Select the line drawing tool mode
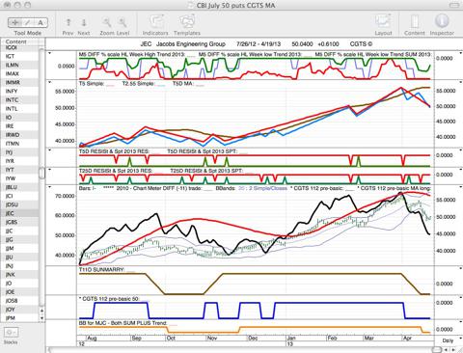463x353 pixels. click(x=28, y=22)
